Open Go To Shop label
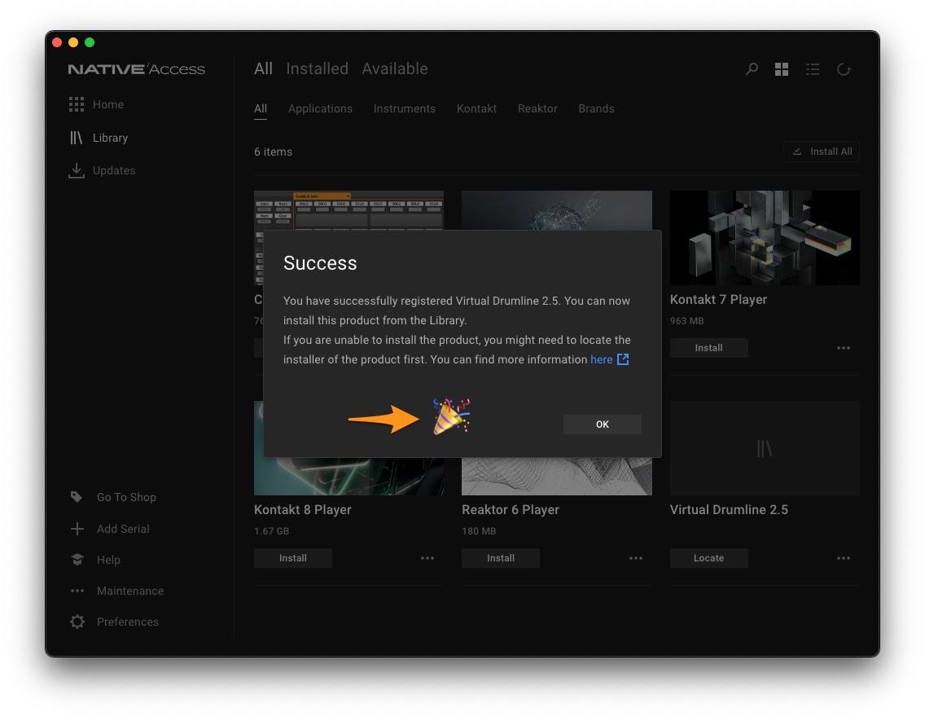 coord(126,497)
